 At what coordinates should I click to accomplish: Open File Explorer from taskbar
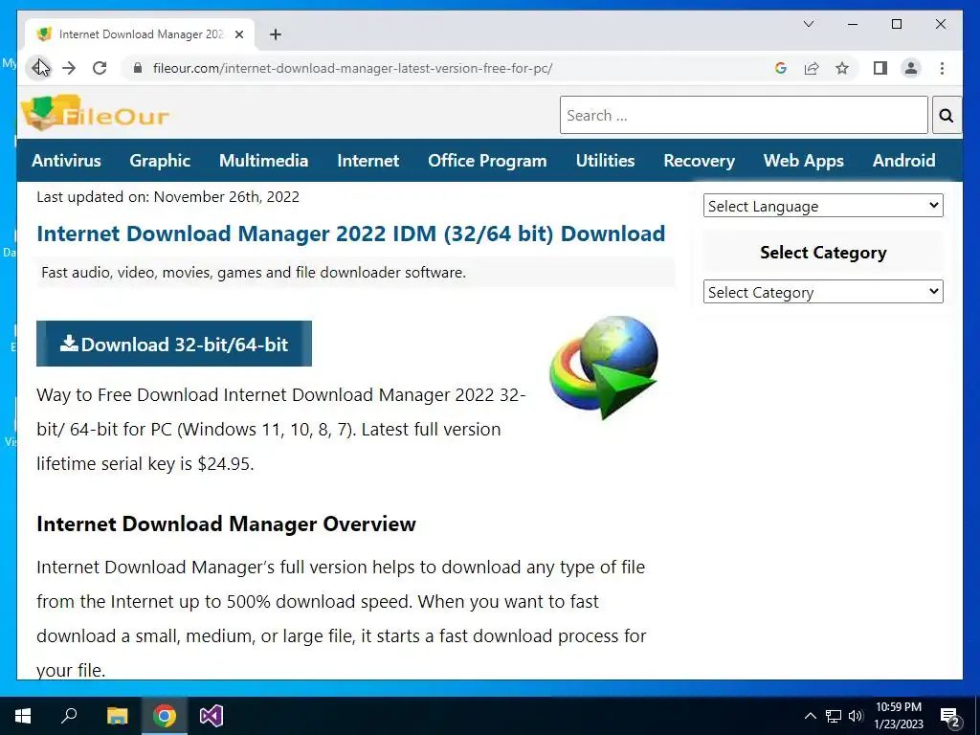pos(117,716)
